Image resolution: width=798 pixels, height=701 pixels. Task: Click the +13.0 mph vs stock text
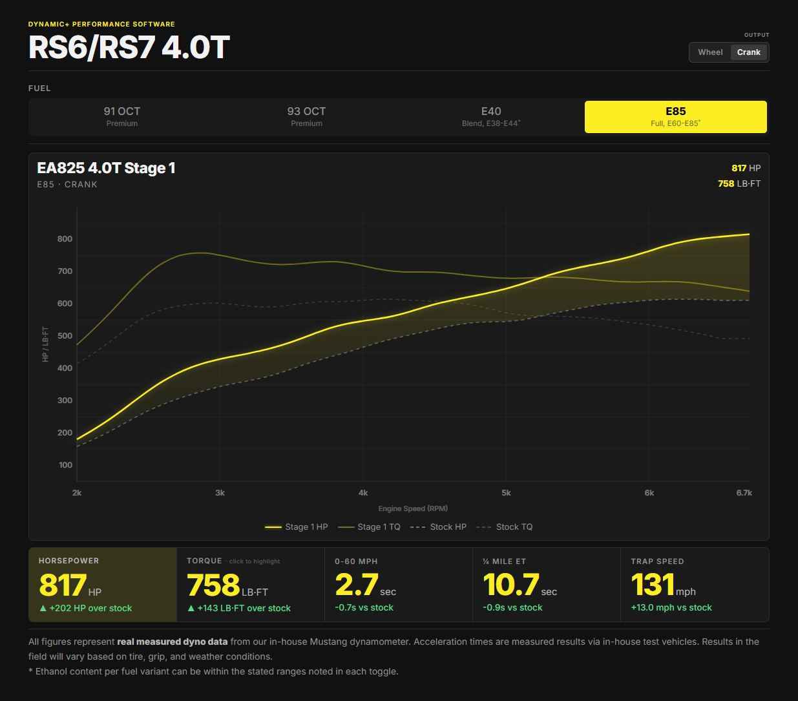point(671,607)
